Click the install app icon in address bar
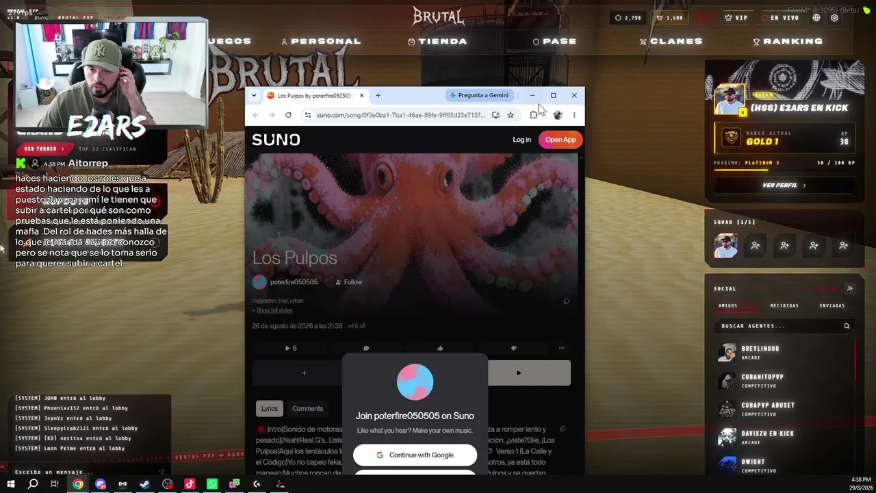This screenshot has width=876, height=493. [x=495, y=115]
